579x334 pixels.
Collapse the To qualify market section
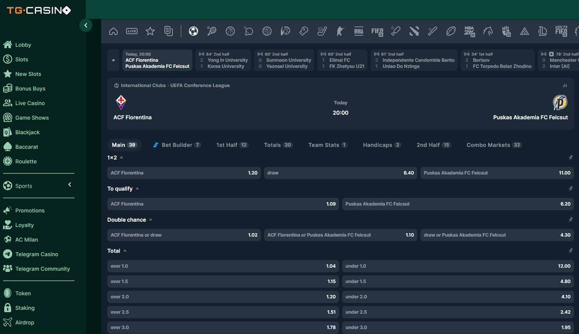[x=137, y=189]
